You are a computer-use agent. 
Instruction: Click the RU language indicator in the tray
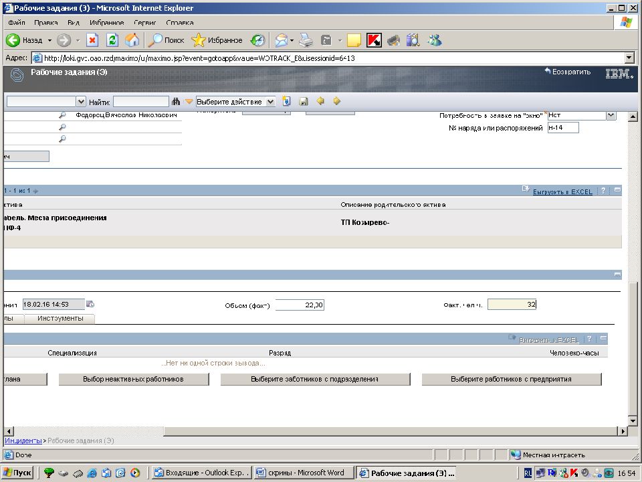528,473
